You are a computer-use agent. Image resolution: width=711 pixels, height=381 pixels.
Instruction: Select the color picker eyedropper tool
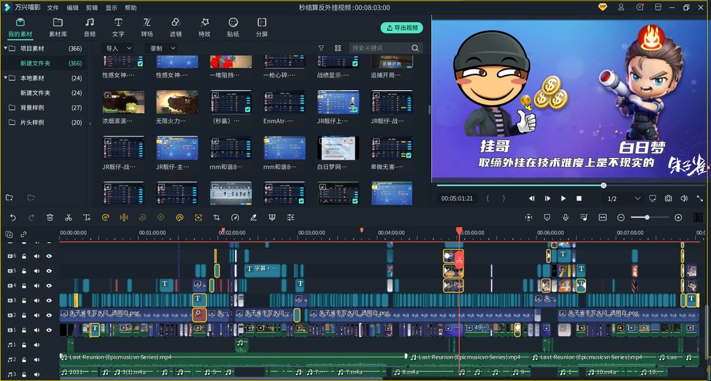tap(253, 217)
